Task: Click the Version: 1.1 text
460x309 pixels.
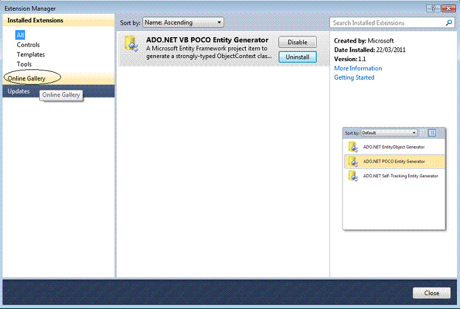Action: [x=350, y=59]
